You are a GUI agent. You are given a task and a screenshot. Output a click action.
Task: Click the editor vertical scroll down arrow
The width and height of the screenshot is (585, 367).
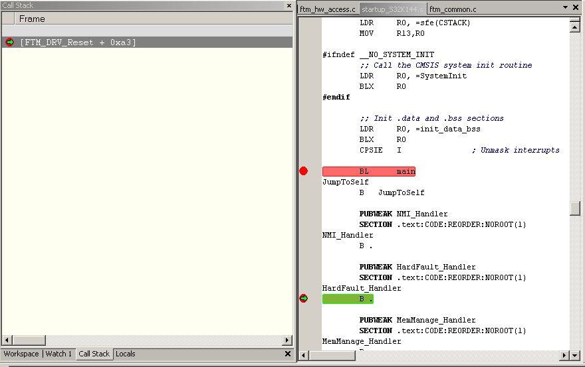click(574, 356)
